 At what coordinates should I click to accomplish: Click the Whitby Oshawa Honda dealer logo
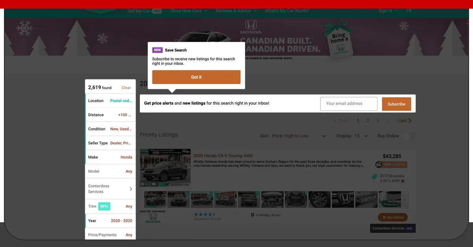tap(153, 217)
